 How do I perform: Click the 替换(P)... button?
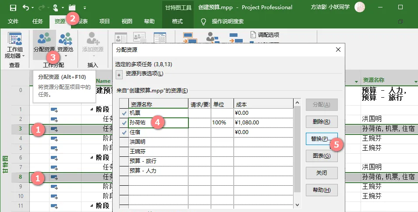coord(322,139)
